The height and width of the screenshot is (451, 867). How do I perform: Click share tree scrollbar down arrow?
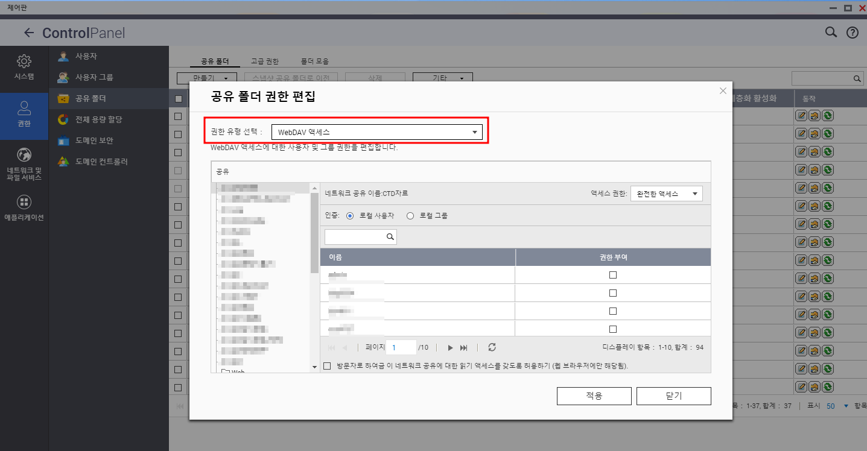point(314,367)
